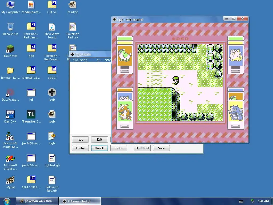The image size is (273, 205).
Task: Switch to pokemon walk thro... taskbar item
Action: tap(37, 201)
